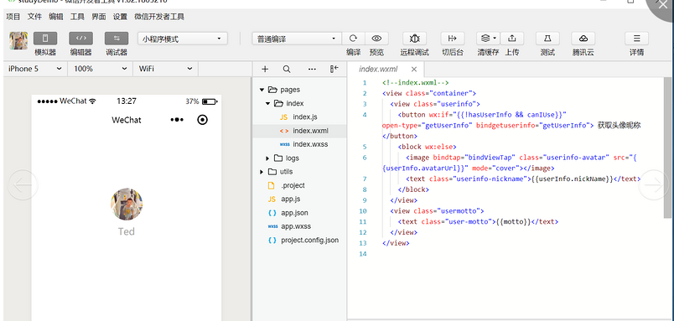Click the next image arrow
The image size is (674, 321).
tap(653, 184)
